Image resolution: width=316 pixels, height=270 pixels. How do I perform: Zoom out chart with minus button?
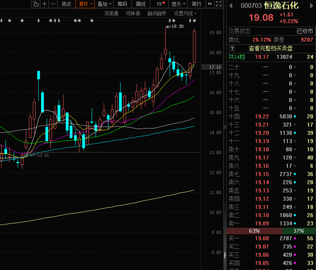point(53,4)
